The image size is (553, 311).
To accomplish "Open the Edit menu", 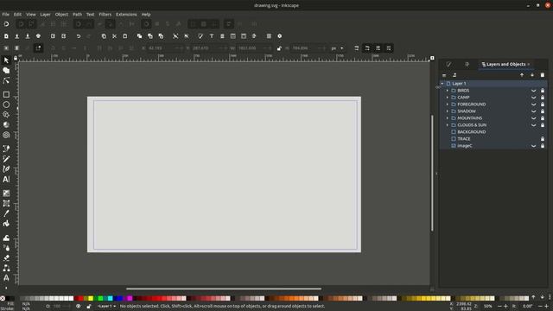I will tap(17, 15).
